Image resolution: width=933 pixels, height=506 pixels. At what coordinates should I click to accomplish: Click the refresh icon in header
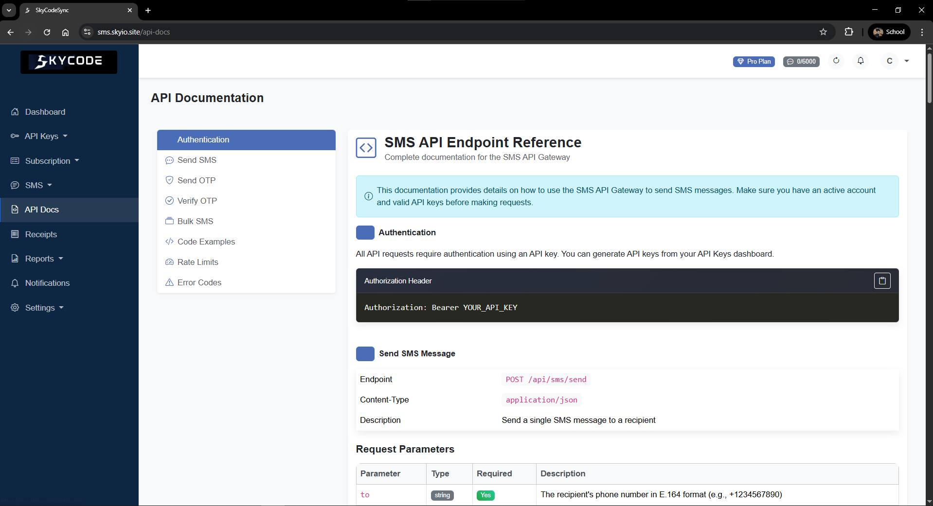836,61
